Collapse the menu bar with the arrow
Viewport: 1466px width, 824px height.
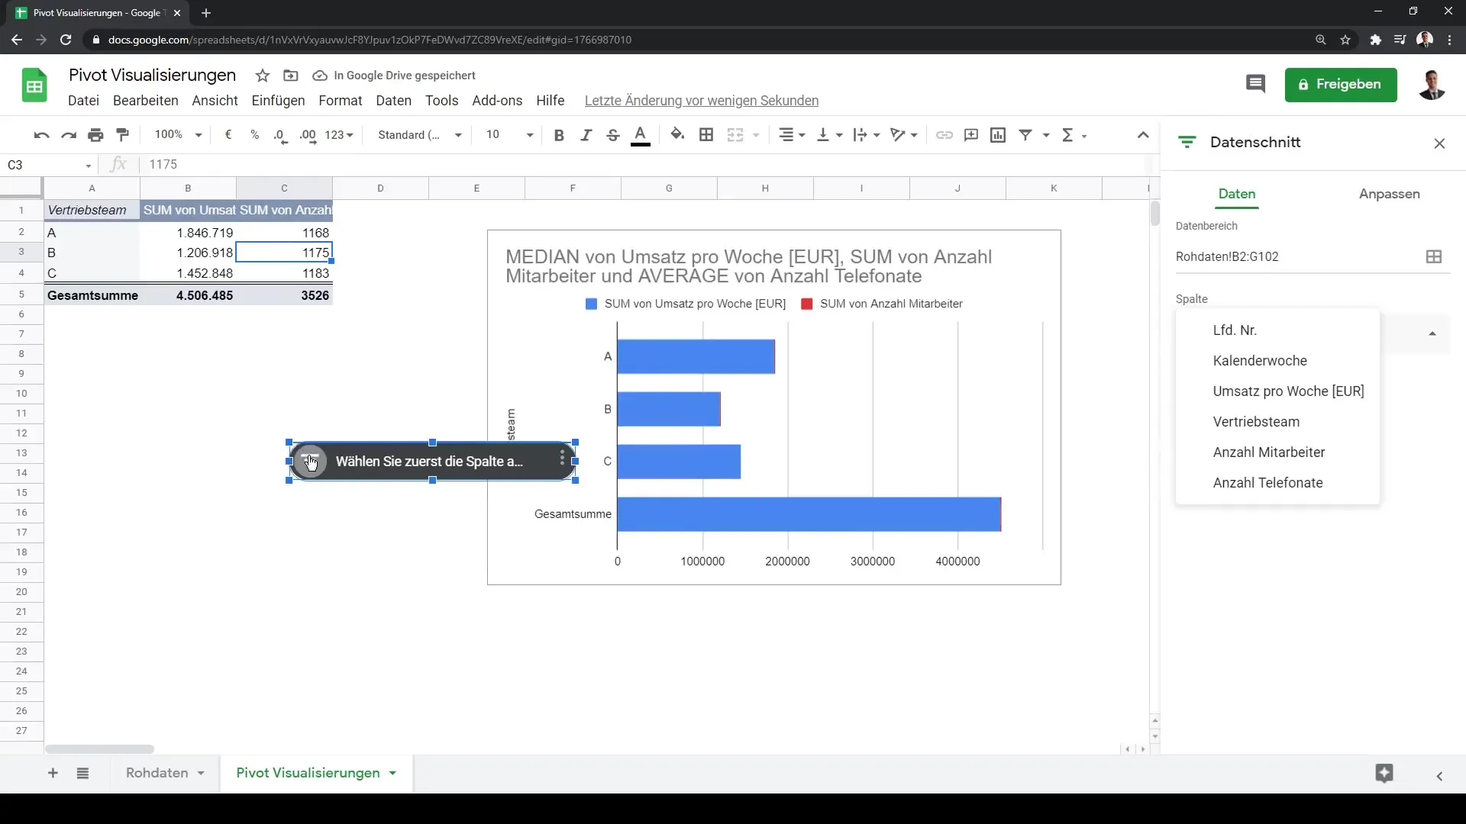[1143, 135]
